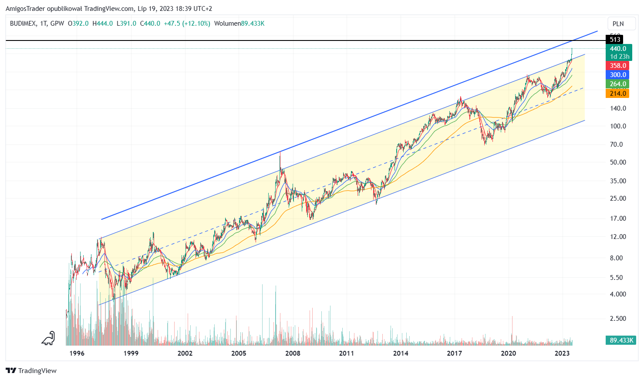Screen dimensions: 644x380
Task: Click the 2014 label on time axis
Action: coord(401,353)
